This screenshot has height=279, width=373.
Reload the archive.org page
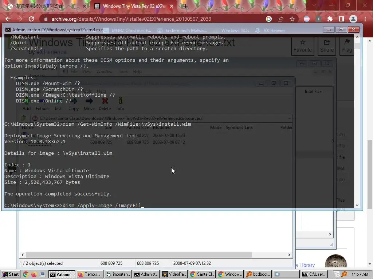pos(31,19)
